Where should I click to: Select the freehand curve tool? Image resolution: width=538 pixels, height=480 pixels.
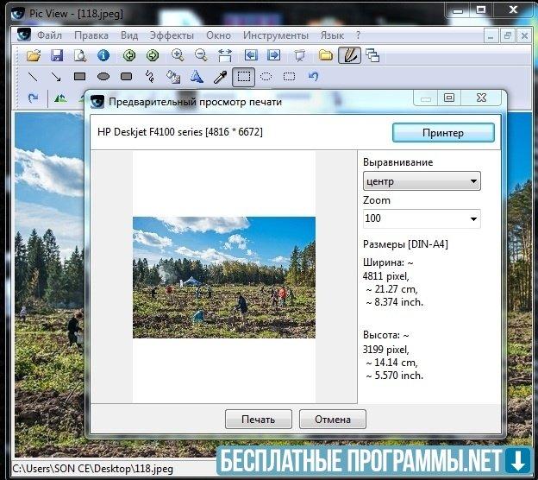click(x=150, y=76)
